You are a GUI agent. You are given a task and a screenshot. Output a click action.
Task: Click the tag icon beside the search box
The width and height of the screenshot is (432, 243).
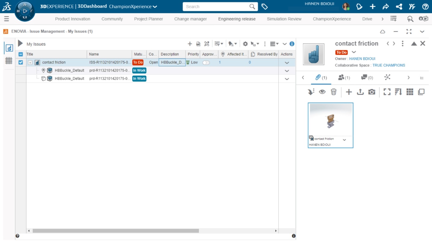pyautogui.click(x=265, y=7)
